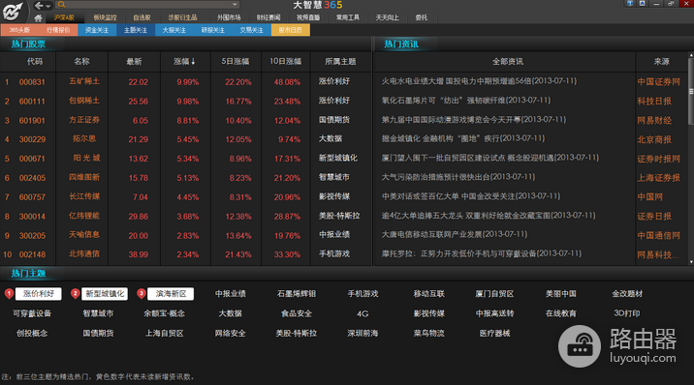Open news 火电水电业绩大增 headline

(x=479, y=81)
